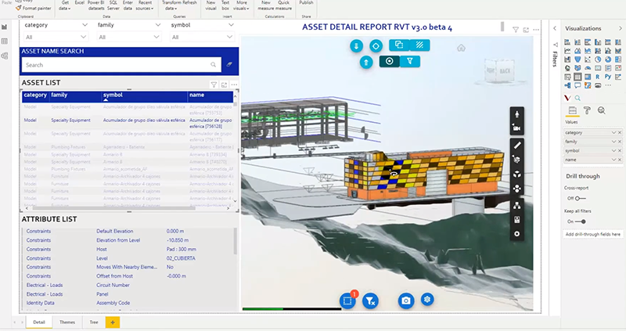Open the Format paint roller tab
The image size is (626, 331).
click(x=587, y=110)
